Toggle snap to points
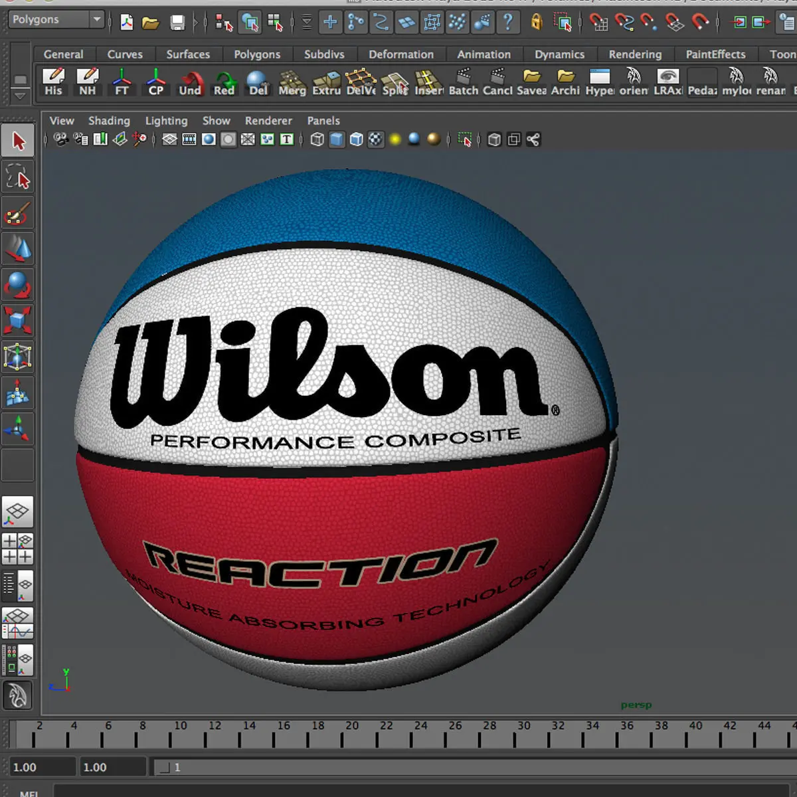The width and height of the screenshot is (797, 797). tap(649, 23)
